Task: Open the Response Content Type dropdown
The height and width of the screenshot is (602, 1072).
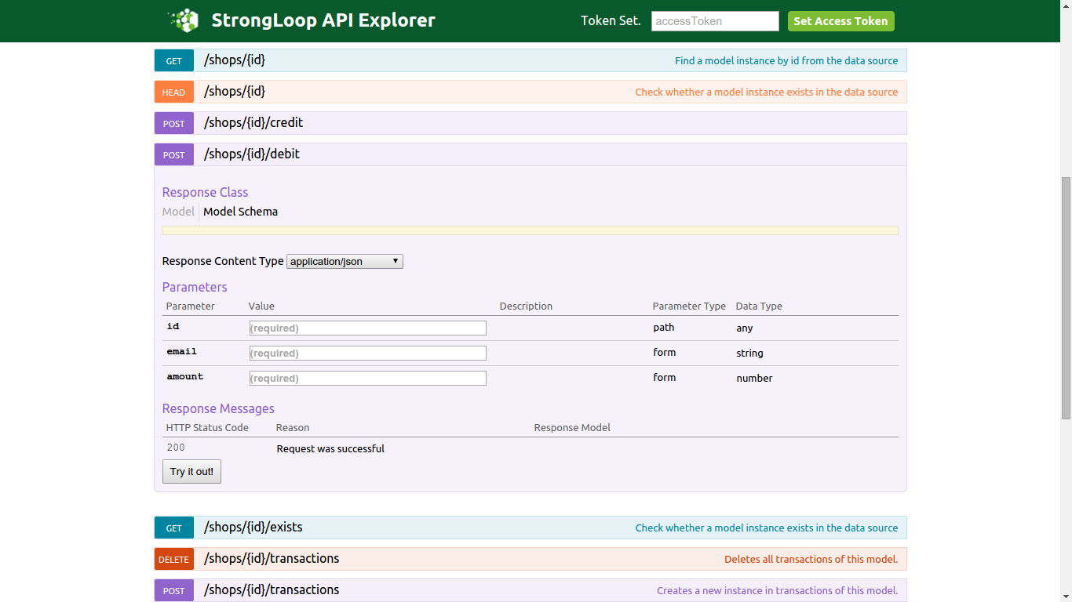Action: [345, 261]
